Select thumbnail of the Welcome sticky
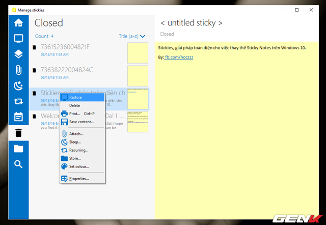The height and width of the screenshot is (225, 326). [x=138, y=122]
